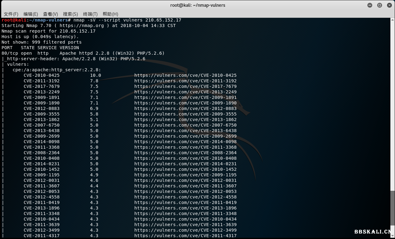Follow the vulners URL for CVE-2007-6750
Image resolution: width=395 pixels, height=239 pixels.
185,125
